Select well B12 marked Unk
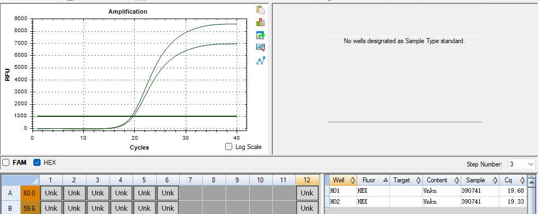The image size is (539, 214). pyautogui.click(x=307, y=208)
